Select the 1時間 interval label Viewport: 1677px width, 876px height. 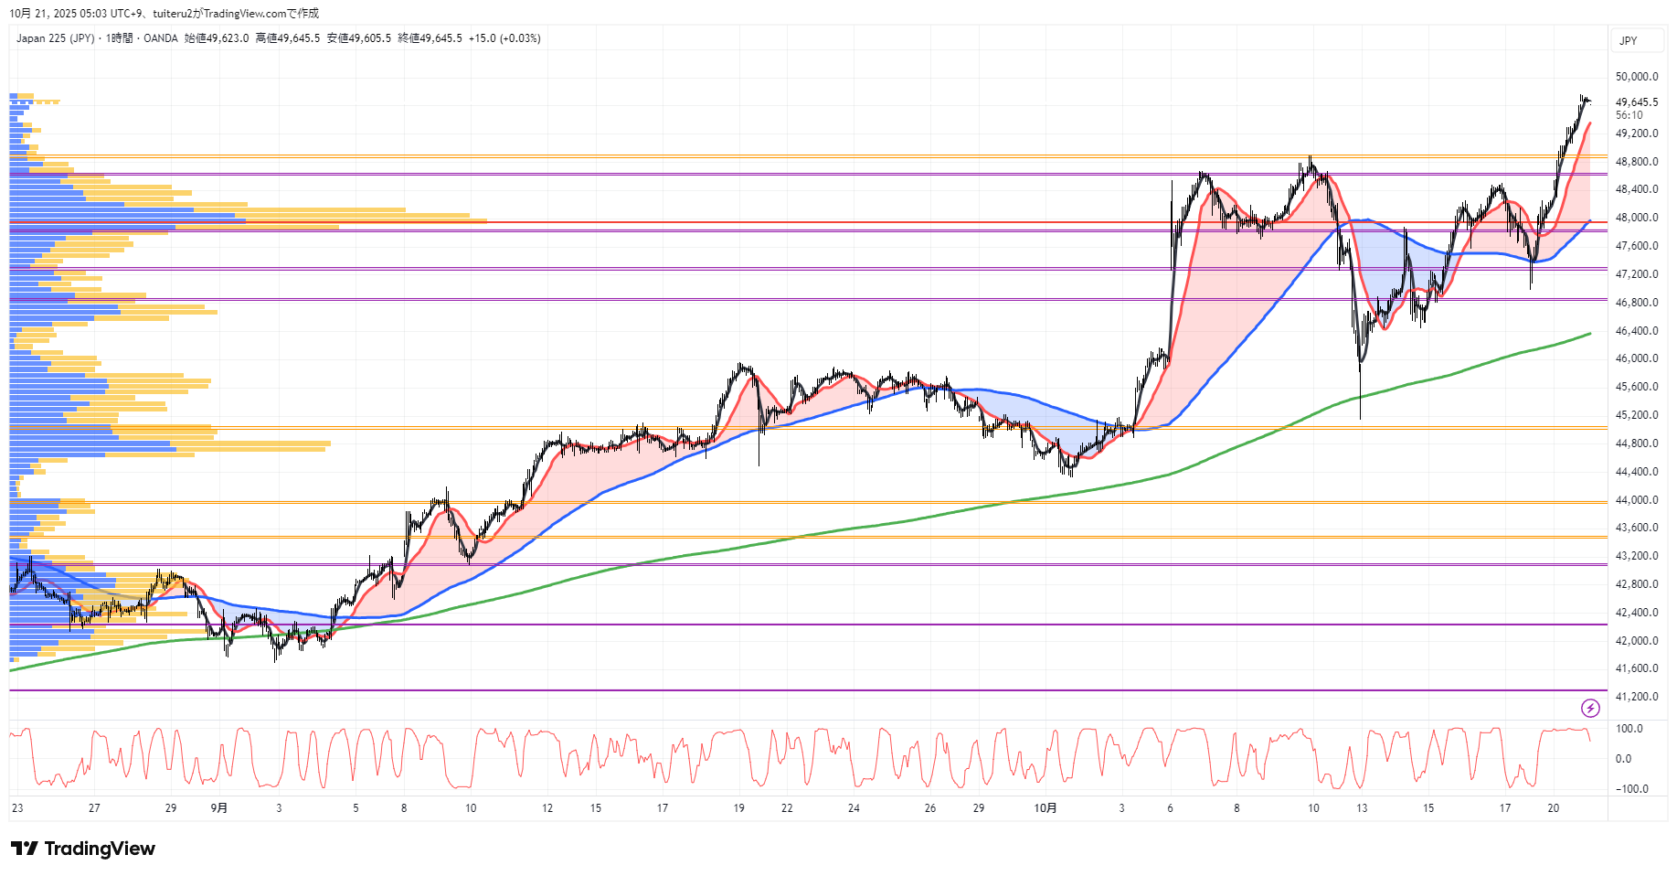[x=119, y=38]
